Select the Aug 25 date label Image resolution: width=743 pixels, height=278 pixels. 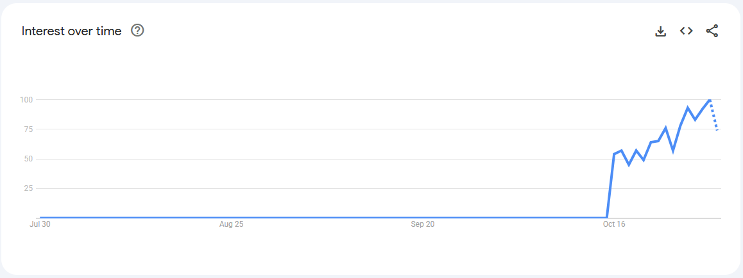(231, 224)
